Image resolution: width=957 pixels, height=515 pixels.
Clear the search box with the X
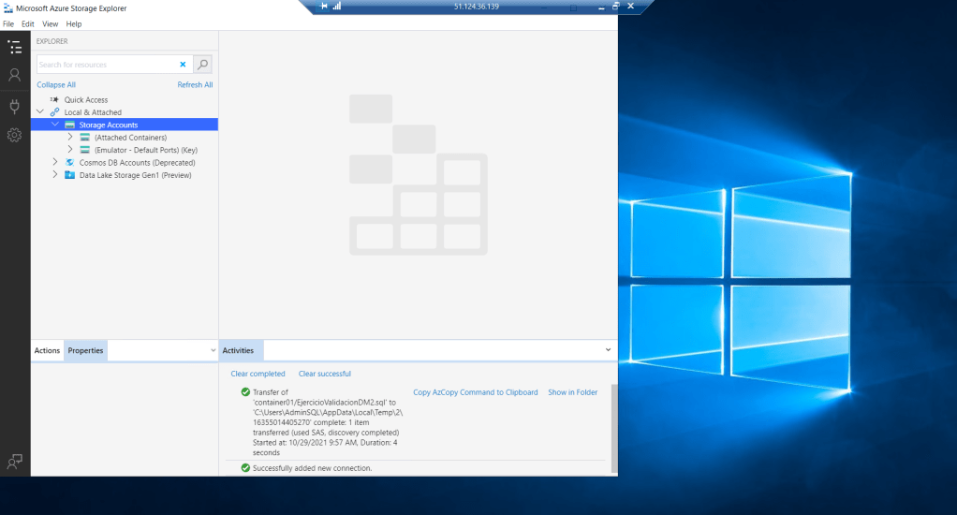point(183,65)
